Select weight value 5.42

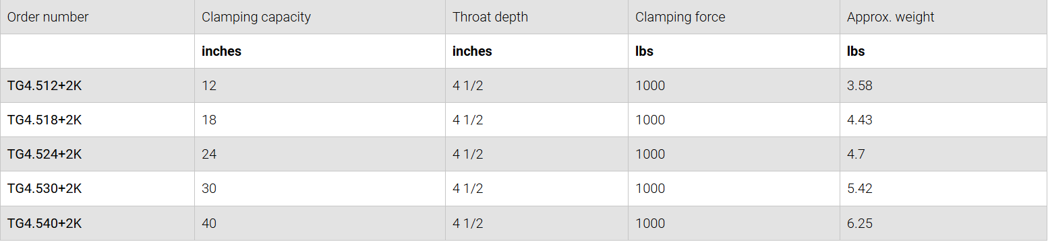click(860, 189)
